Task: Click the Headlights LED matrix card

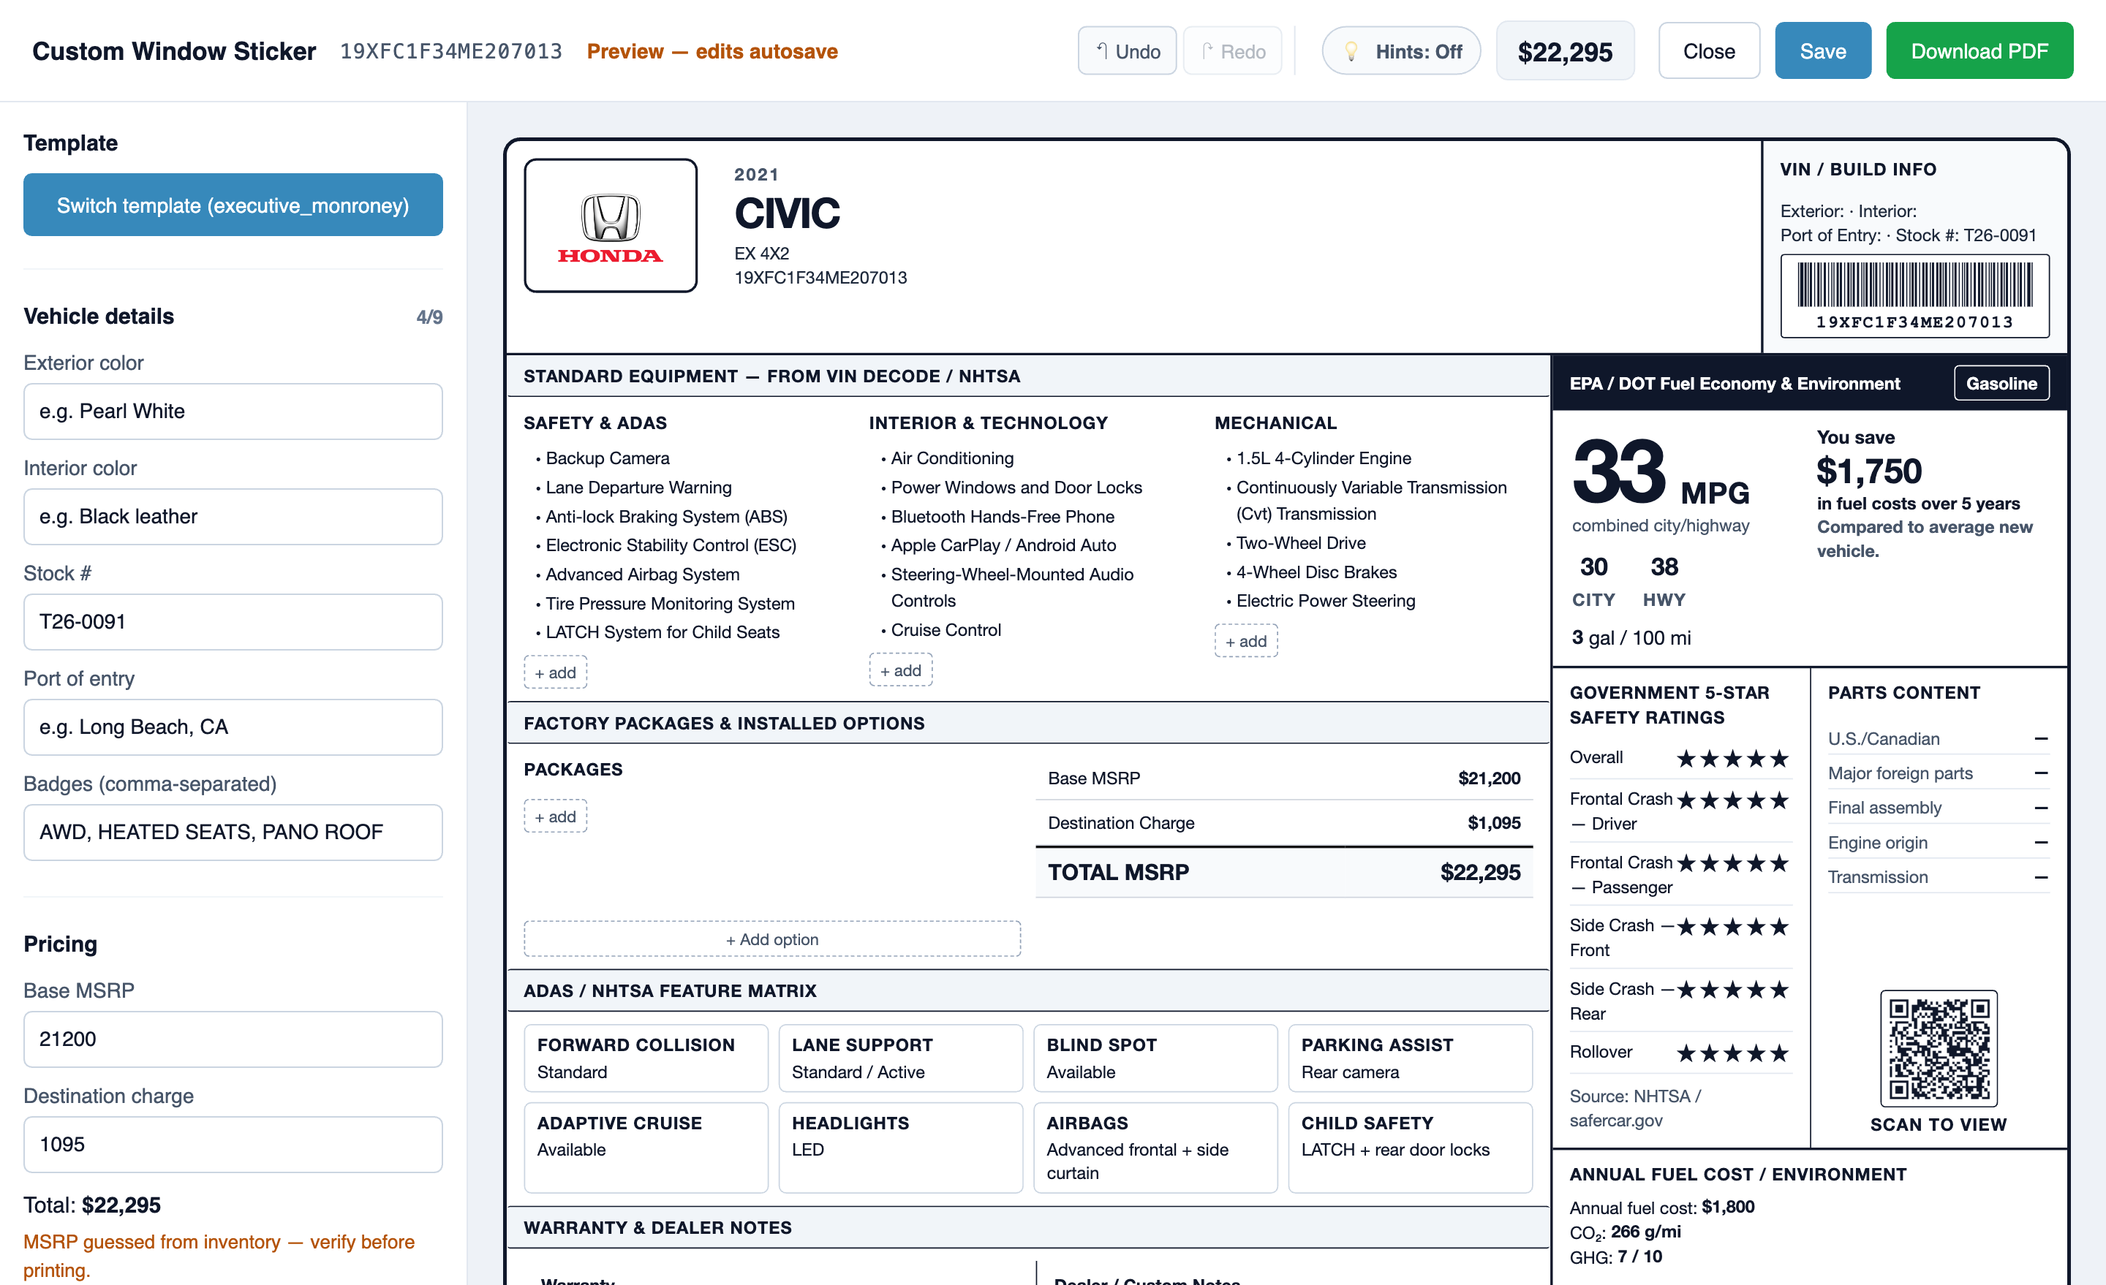Action: [x=900, y=1148]
